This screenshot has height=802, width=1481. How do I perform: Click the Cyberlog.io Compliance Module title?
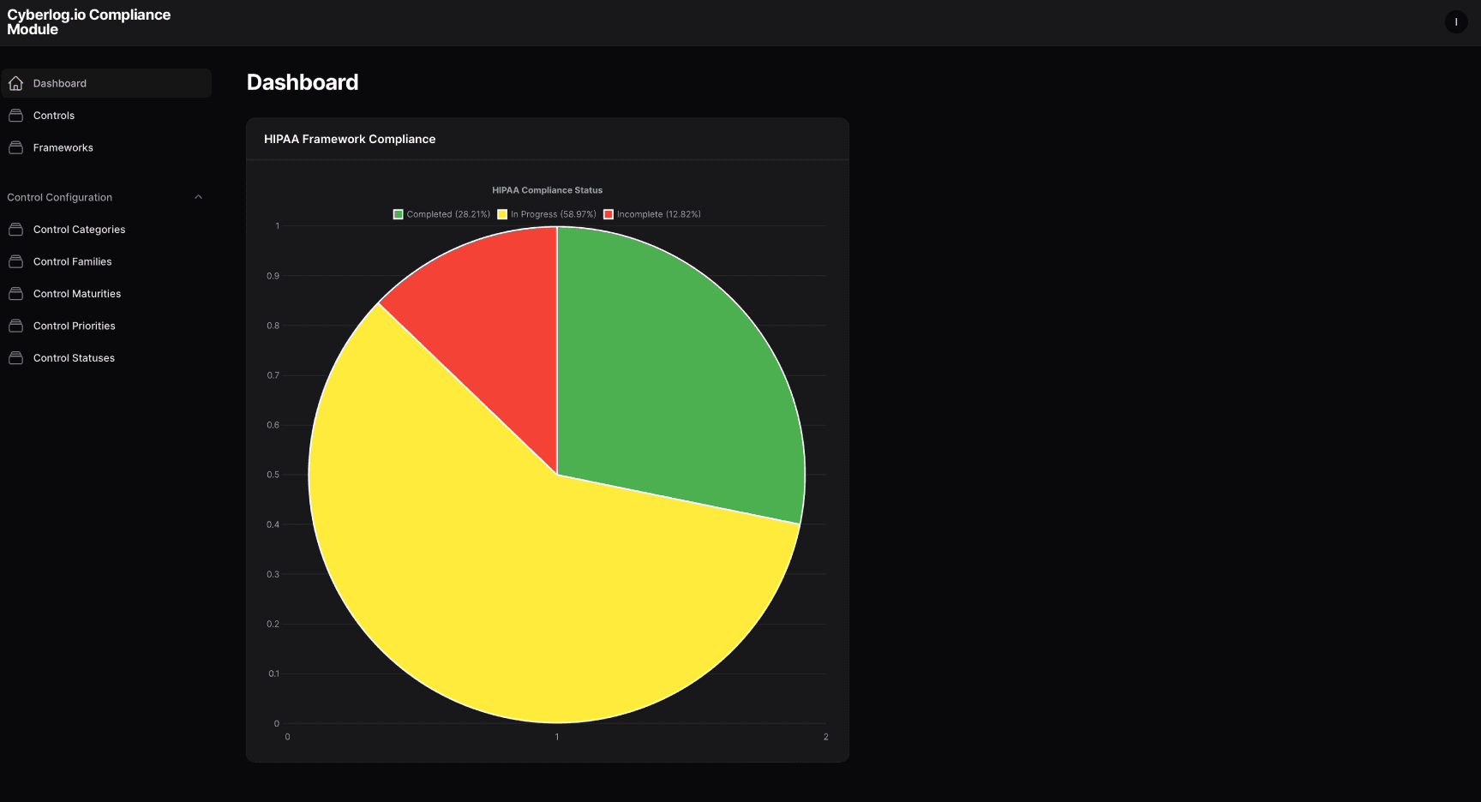point(88,22)
